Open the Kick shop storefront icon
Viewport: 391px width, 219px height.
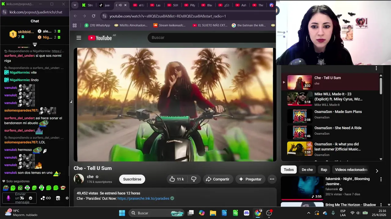point(58,198)
